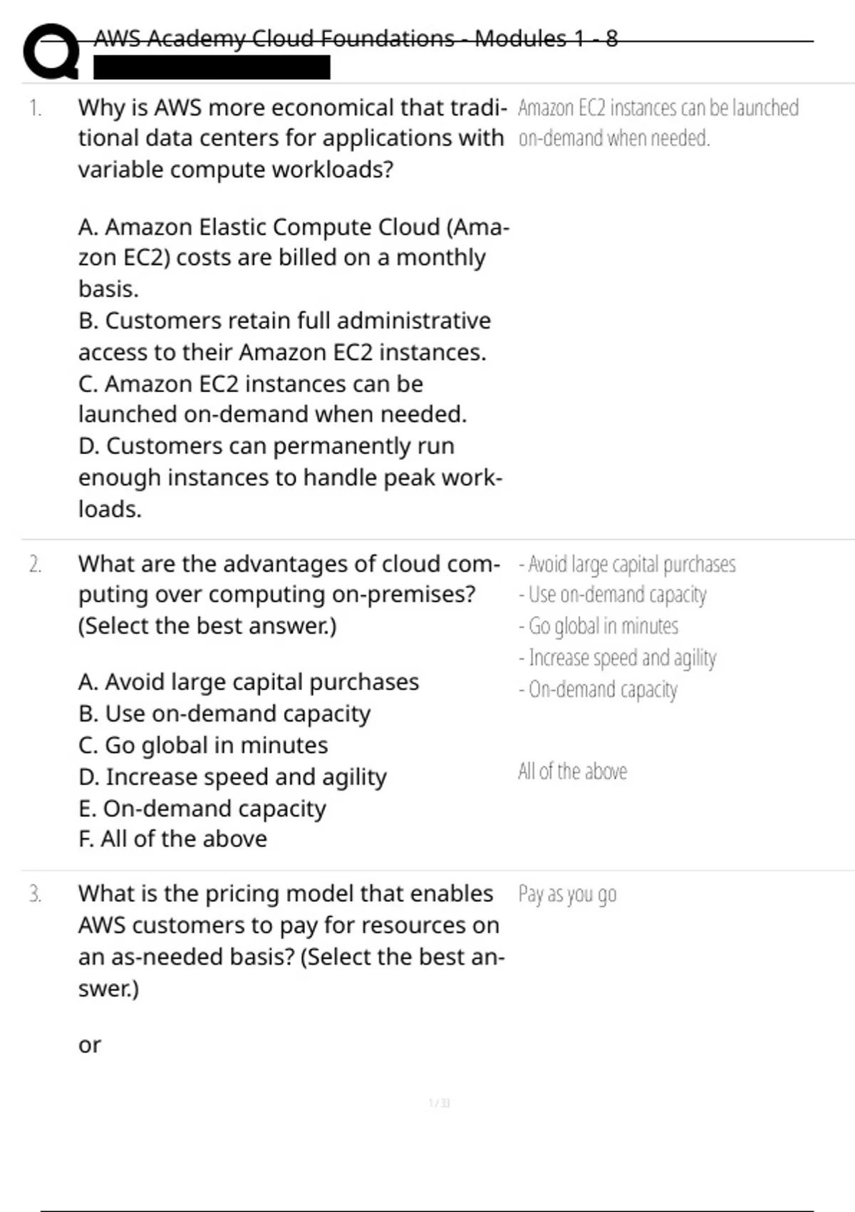Select option C launched on-demand when needed
This screenshot has height=1212, width=855.
click(272, 399)
